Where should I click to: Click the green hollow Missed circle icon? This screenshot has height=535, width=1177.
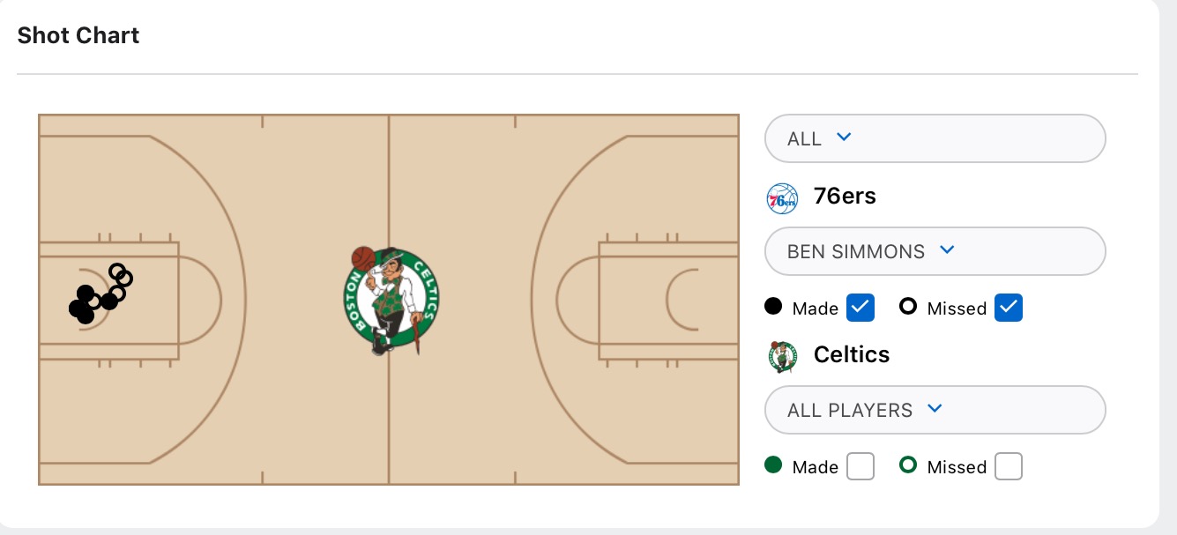(x=907, y=465)
